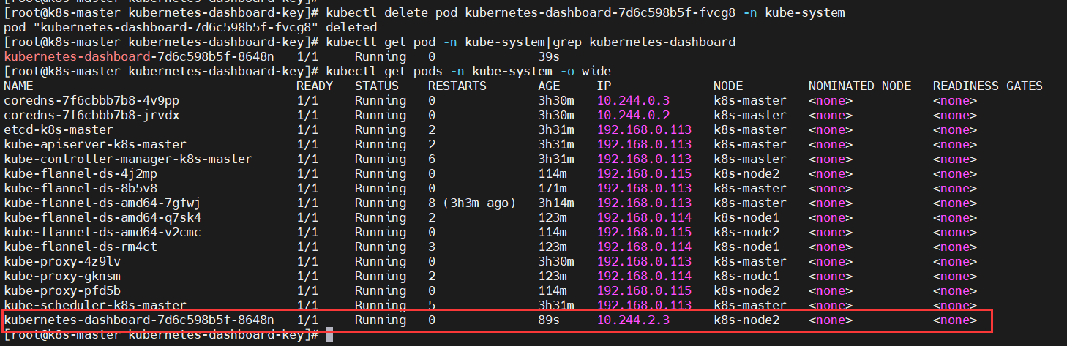Select pod name kube-scheduler-k8s-master
1067x346 pixels.
coord(95,305)
